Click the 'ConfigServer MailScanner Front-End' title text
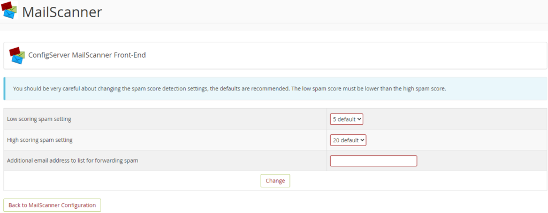Screen dimensions: 548x213 coord(87,55)
